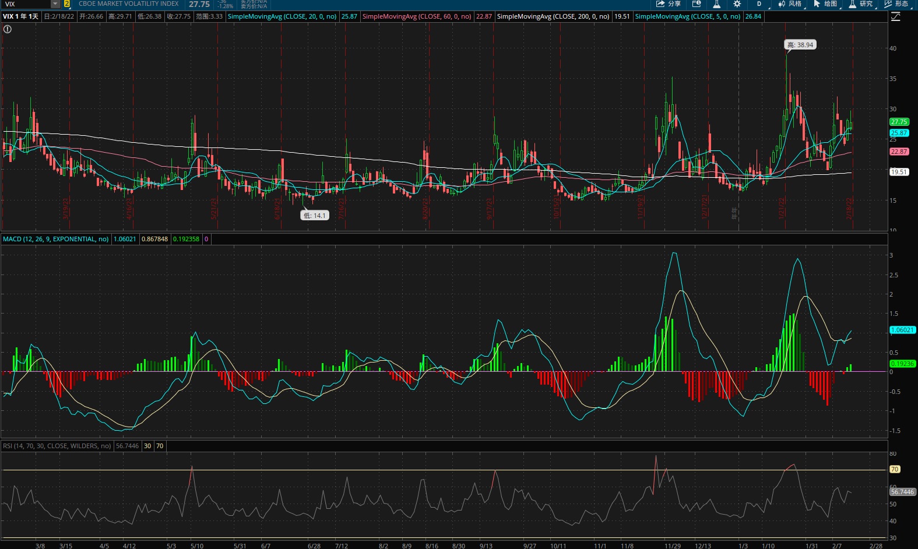Image resolution: width=918 pixels, height=549 pixels.
Task: Click the 11/29 date on time axis
Action: pyautogui.click(x=673, y=546)
